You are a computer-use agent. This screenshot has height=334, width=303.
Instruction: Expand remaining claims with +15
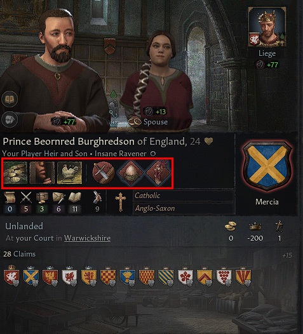pos(287,255)
